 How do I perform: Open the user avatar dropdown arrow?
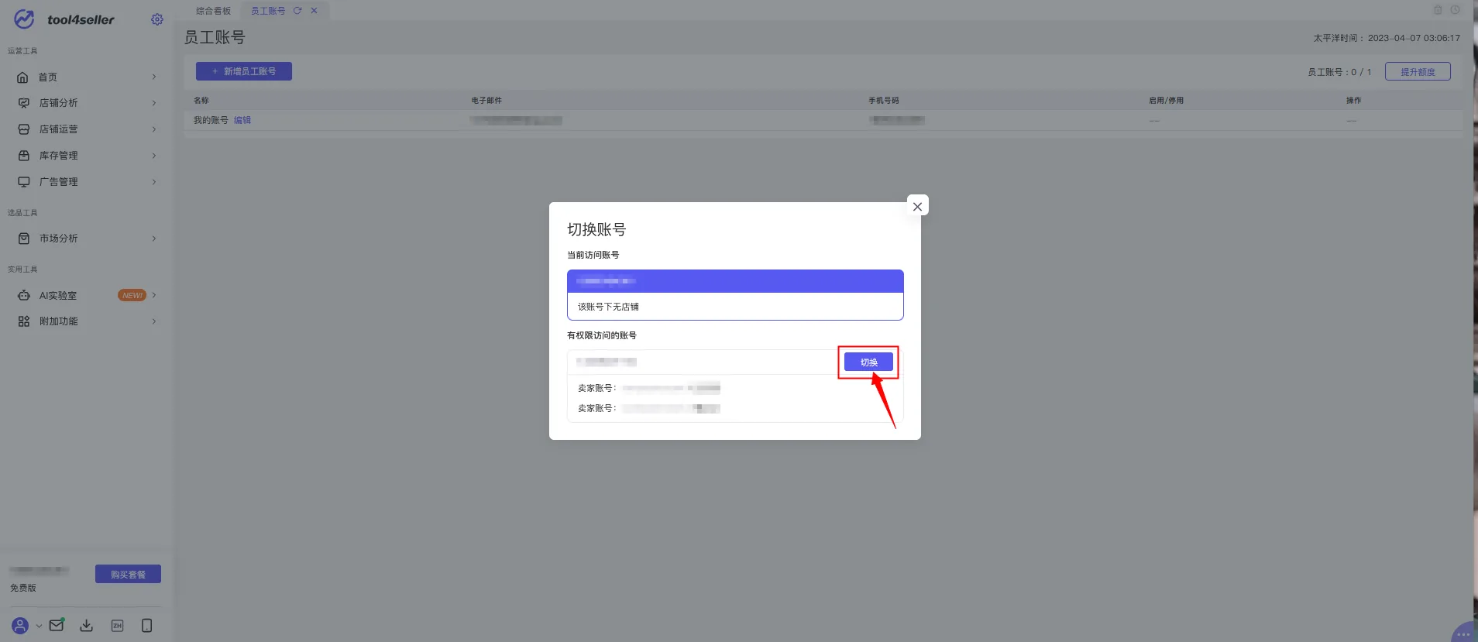tap(39, 626)
